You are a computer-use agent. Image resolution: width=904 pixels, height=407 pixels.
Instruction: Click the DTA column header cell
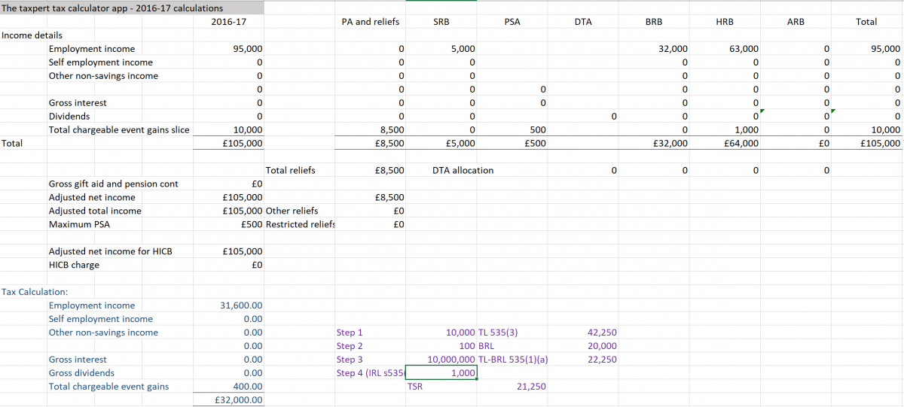[582, 22]
